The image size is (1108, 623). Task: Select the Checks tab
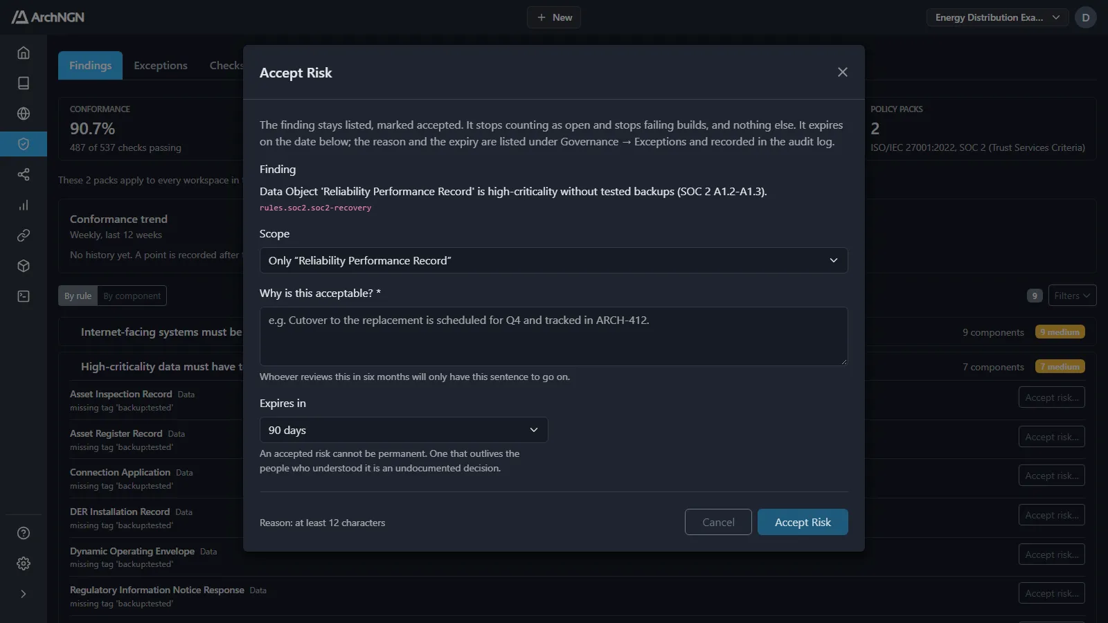[226, 65]
